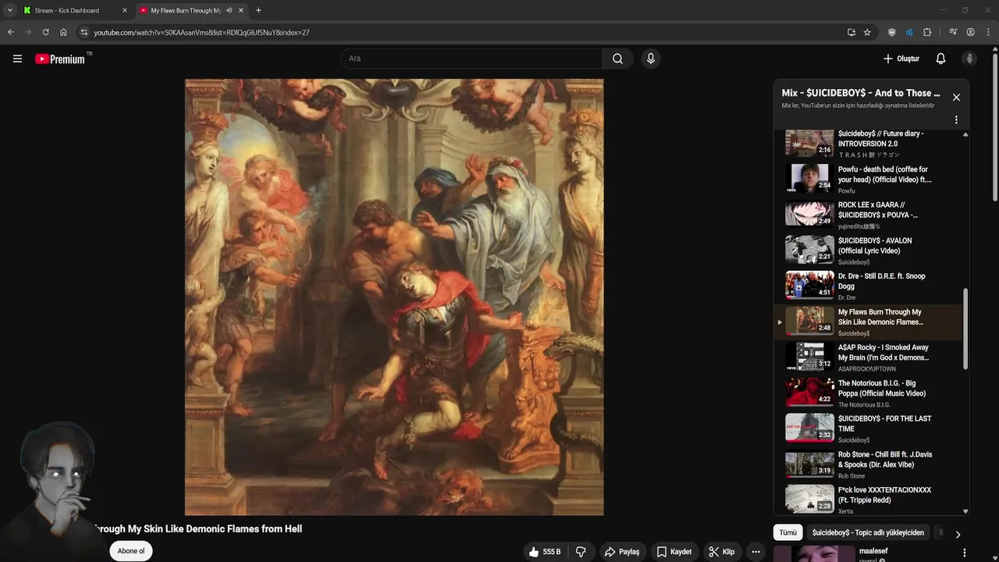Play Future diary - INTROVERSION 2.0

[868, 144]
